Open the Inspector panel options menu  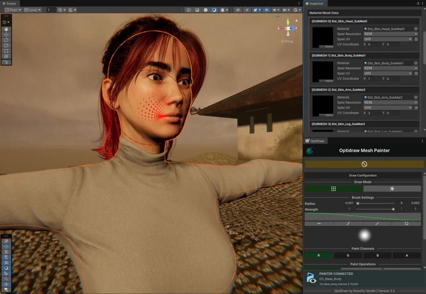[423, 3]
